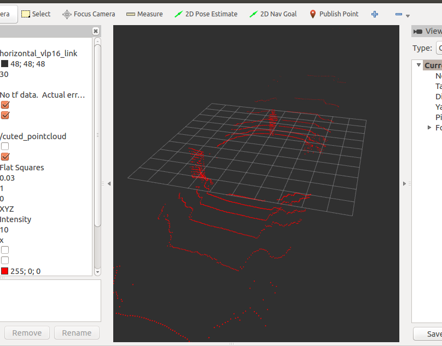Screen dimensions: 442x346
Task: Click the Displays panel vertical scrollbar thumb
Action: tap(97, 135)
